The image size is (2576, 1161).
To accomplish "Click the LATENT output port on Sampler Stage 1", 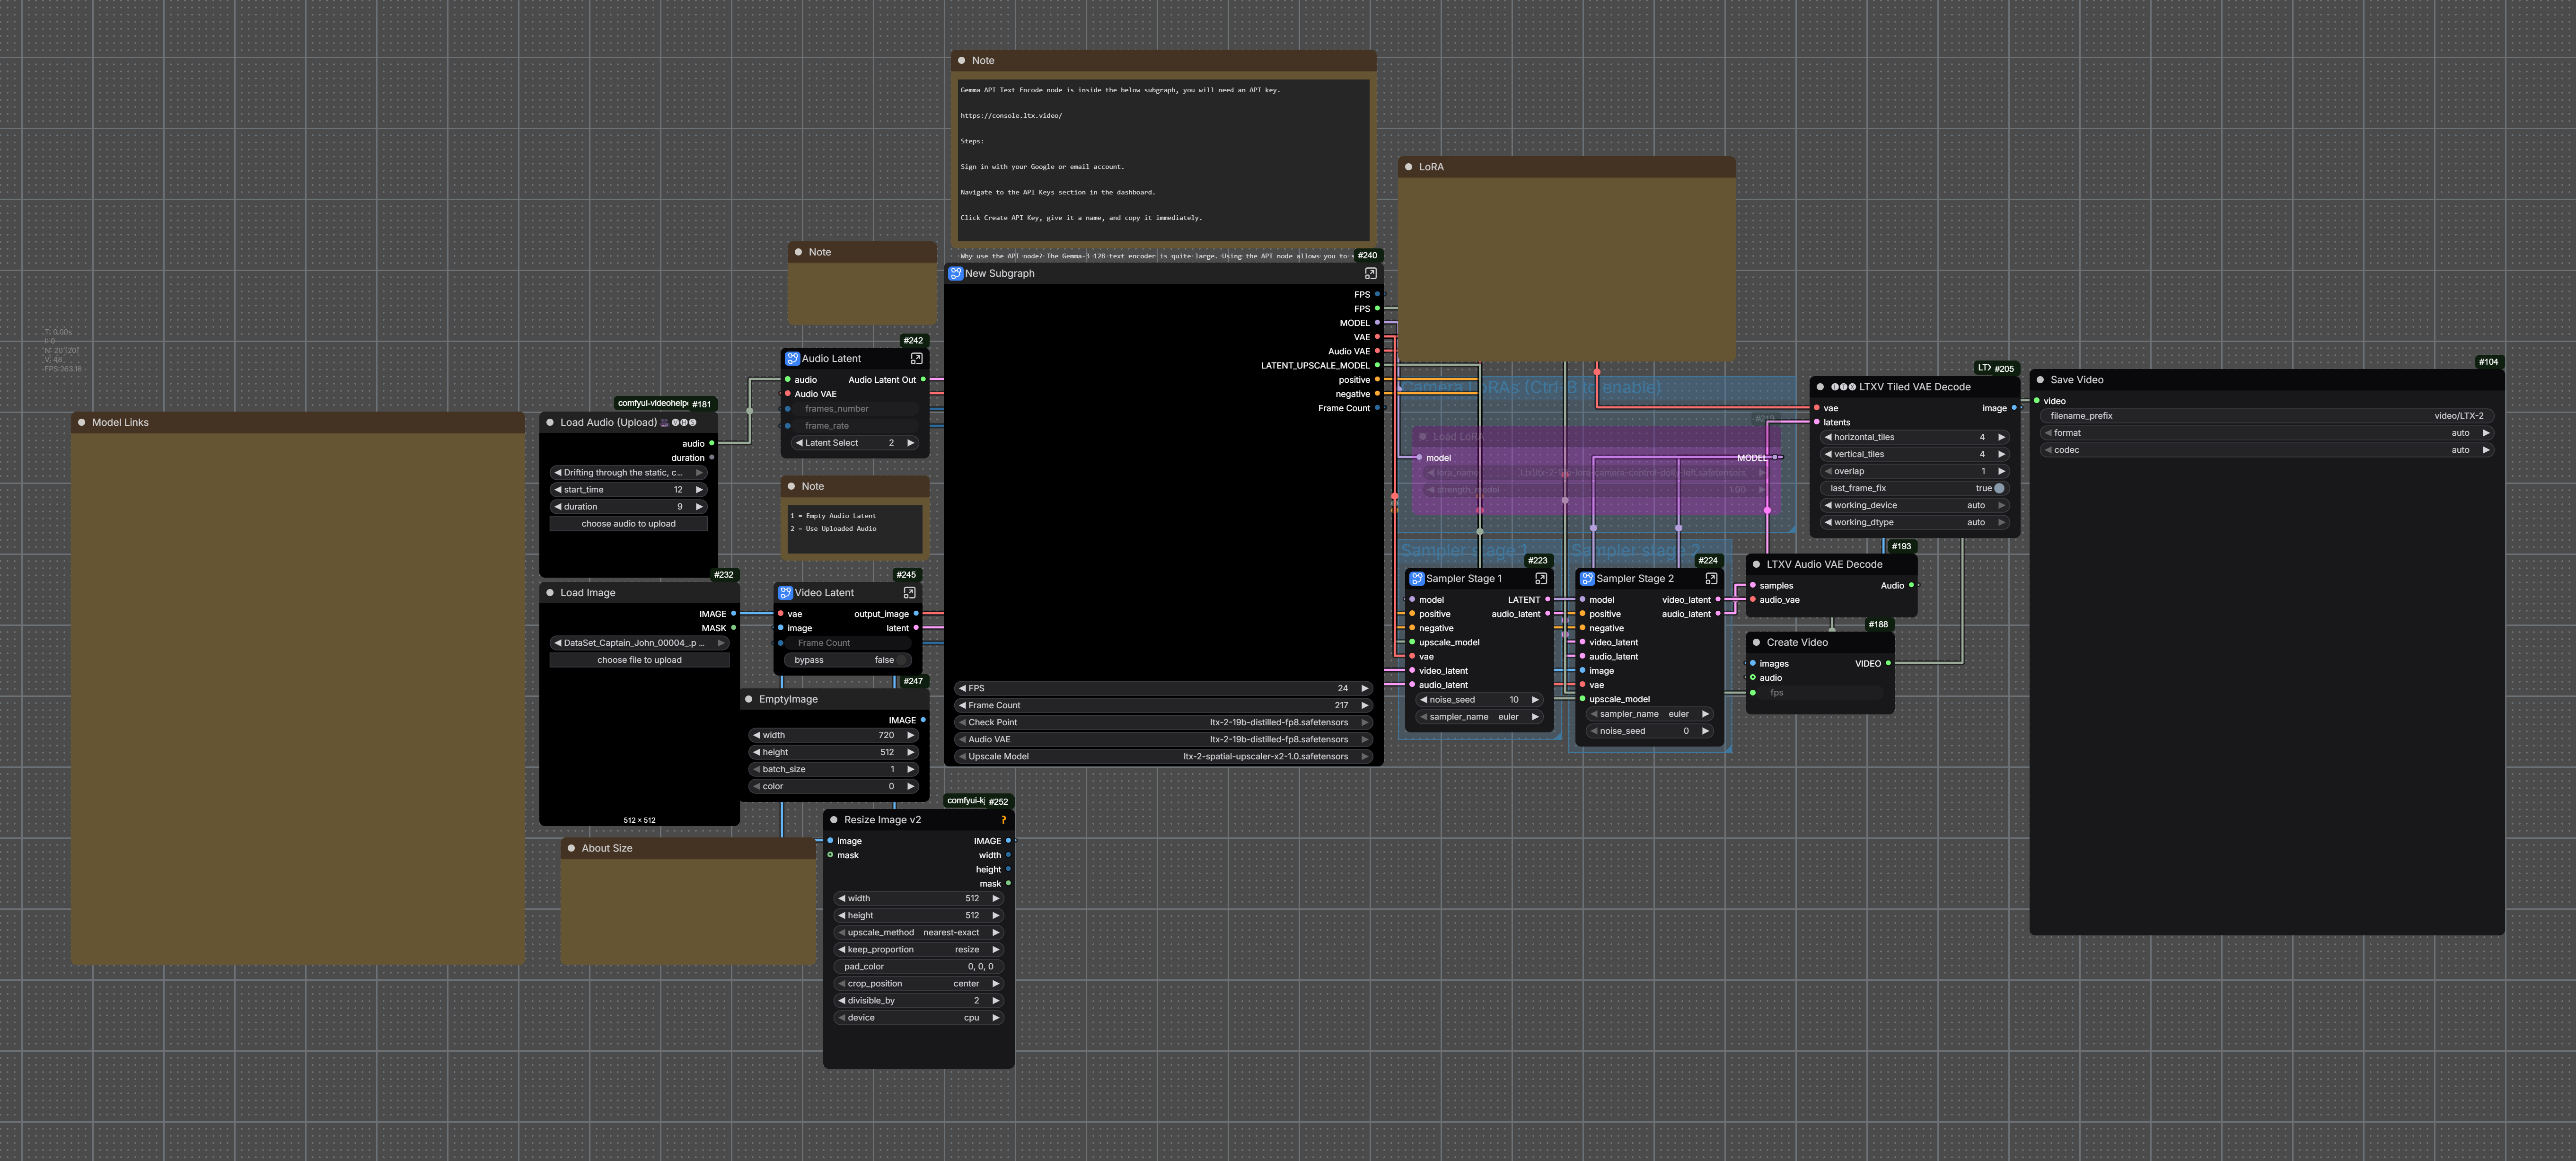I will (x=1547, y=600).
